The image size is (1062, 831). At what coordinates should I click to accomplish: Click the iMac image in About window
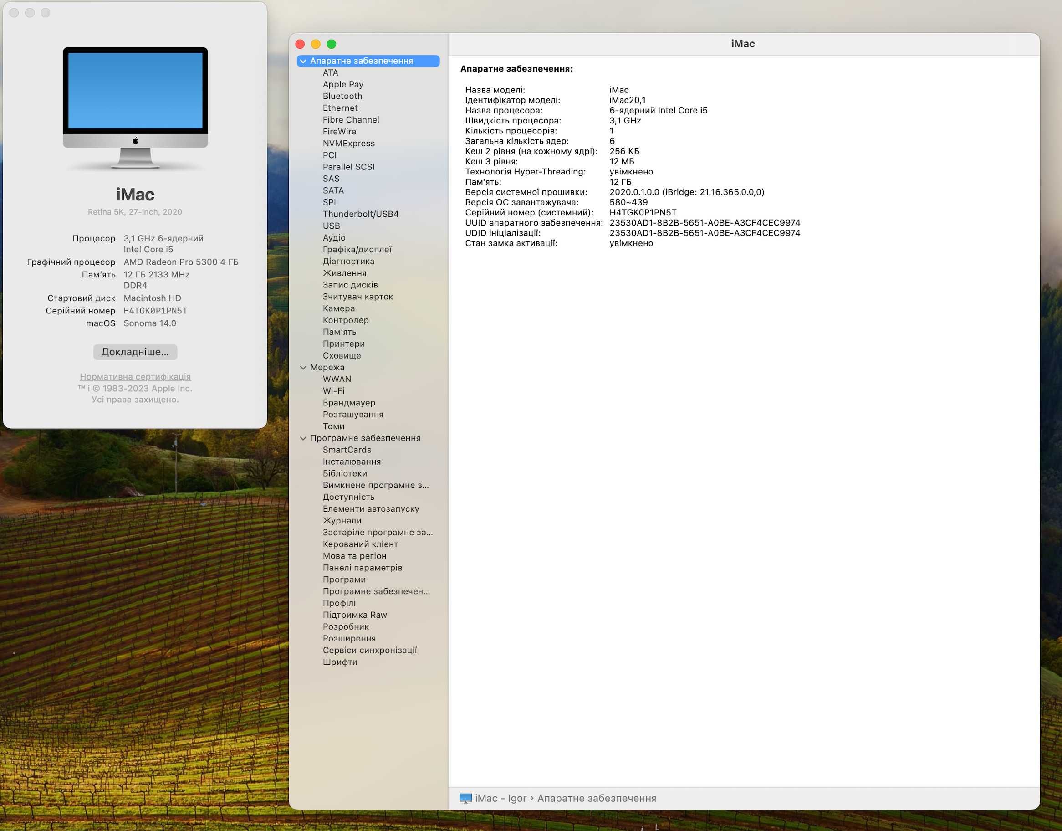click(135, 108)
